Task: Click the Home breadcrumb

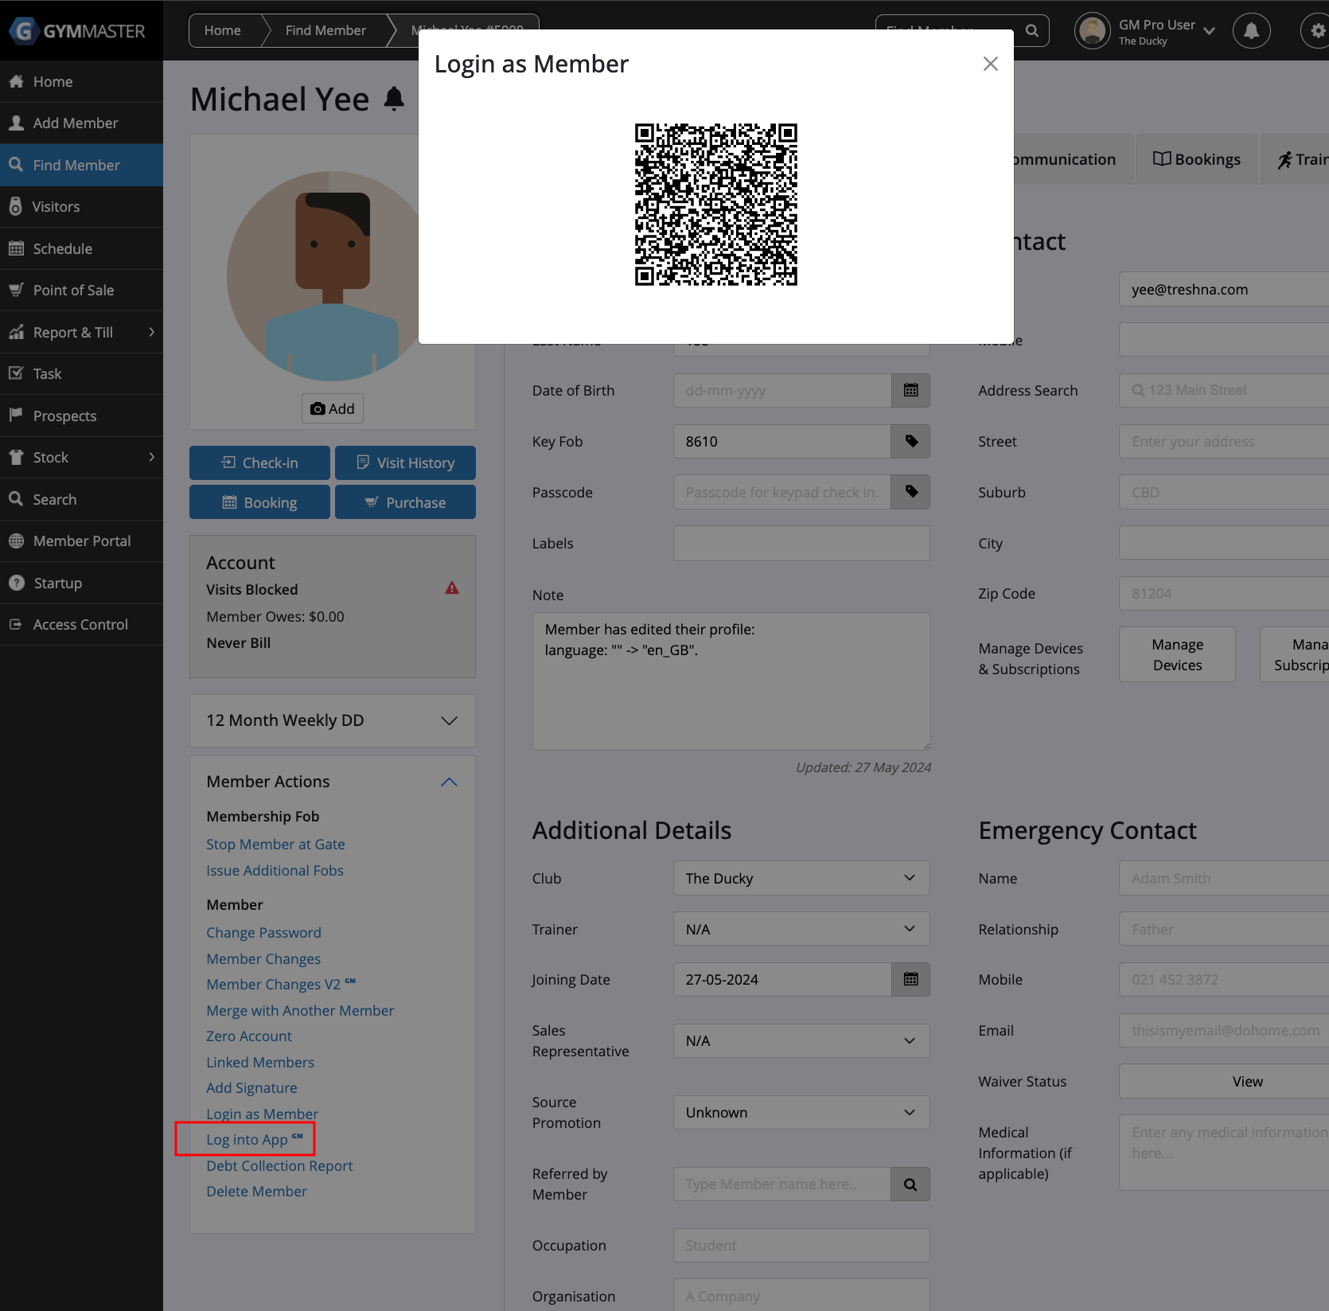Action: point(223,30)
